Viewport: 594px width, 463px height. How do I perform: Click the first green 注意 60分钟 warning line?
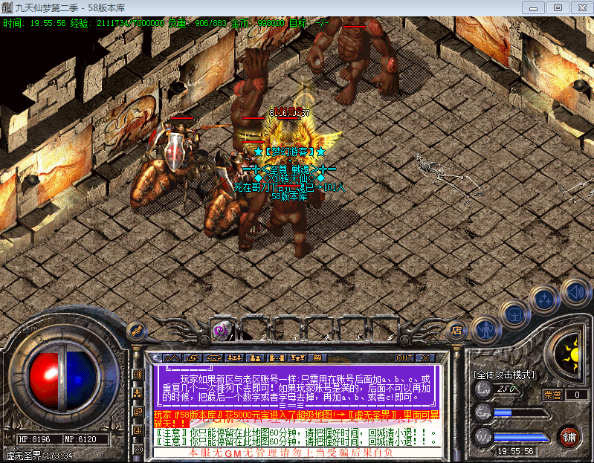(x=296, y=433)
